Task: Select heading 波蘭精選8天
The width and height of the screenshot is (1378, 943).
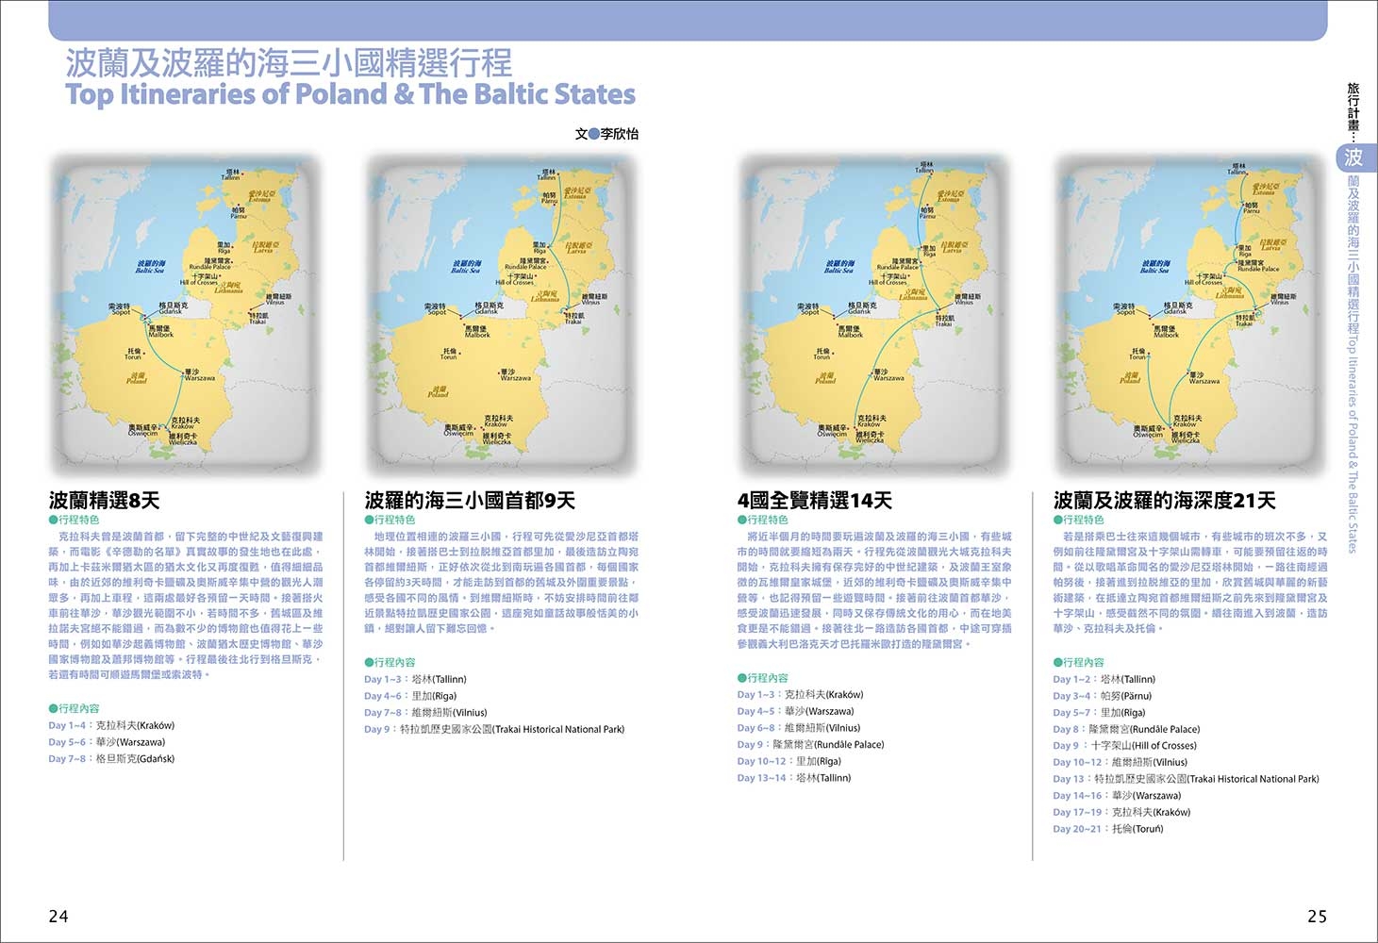Action: click(x=105, y=500)
